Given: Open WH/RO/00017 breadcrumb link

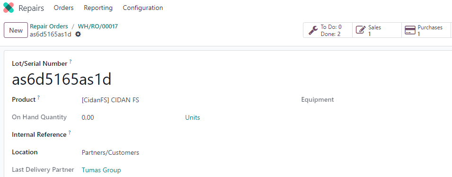Looking at the screenshot, I should click(x=98, y=26).
